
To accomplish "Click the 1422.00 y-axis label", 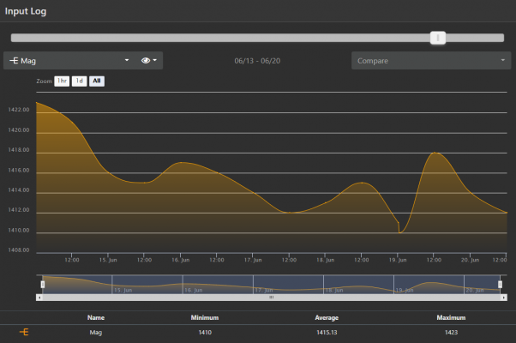I will 19,110.
